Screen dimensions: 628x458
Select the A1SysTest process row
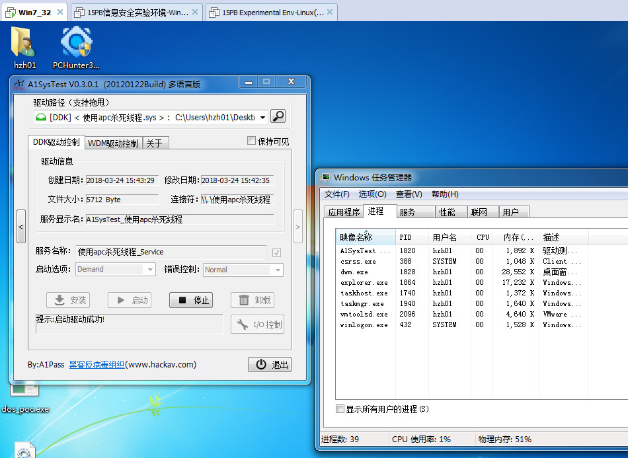pos(462,250)
